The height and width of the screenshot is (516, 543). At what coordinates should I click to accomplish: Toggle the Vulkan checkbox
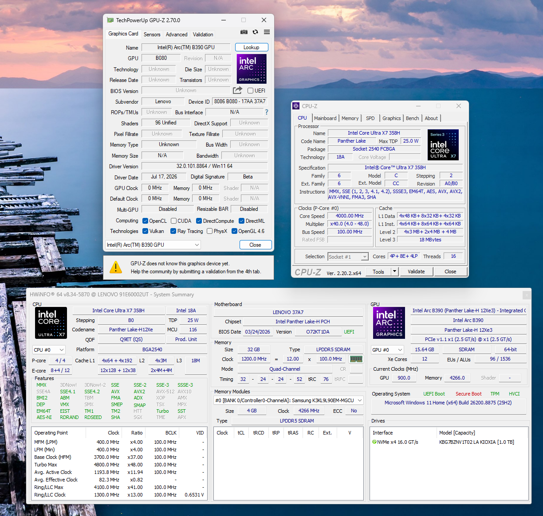(145, 231)
